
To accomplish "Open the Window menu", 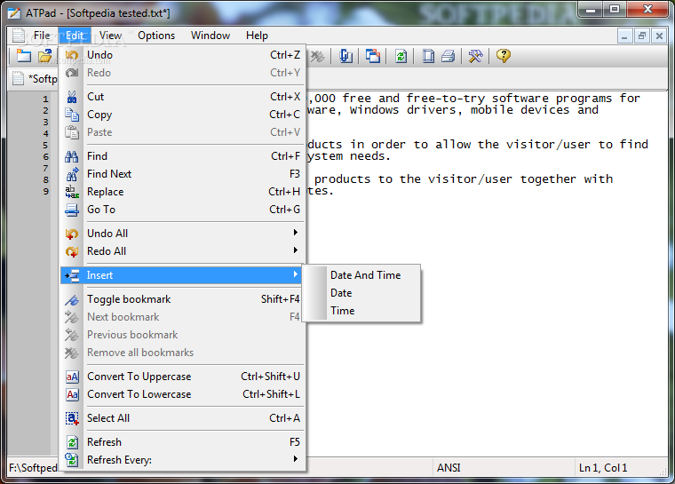I will coord(210,36).
